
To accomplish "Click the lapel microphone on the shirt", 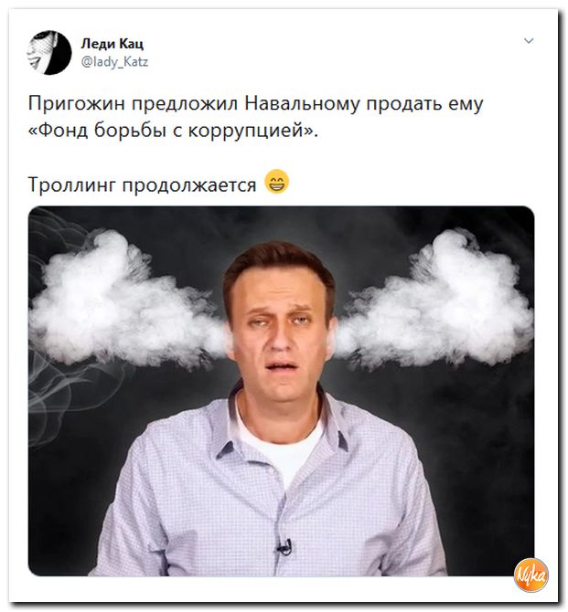I will tap(285, 547).
